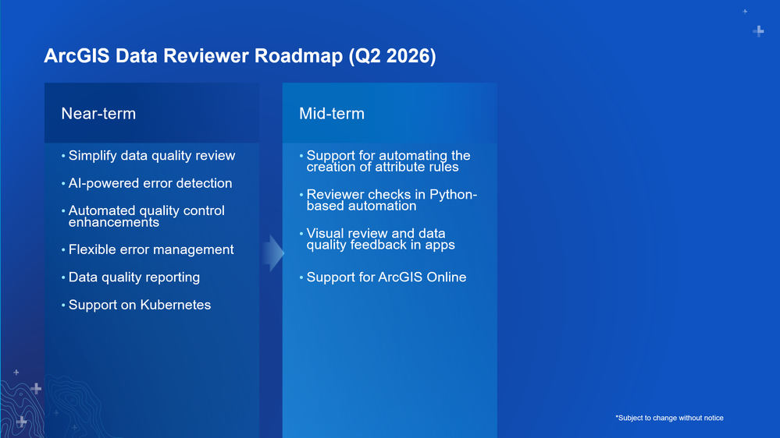Select Reviewer checks in Python-based automation
The height and width of the screenshot is (438, 780).
(x=391, y=200)
